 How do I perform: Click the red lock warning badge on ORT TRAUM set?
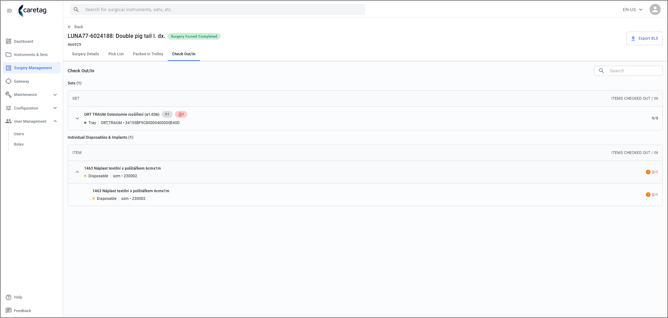(x=181, y=114)
